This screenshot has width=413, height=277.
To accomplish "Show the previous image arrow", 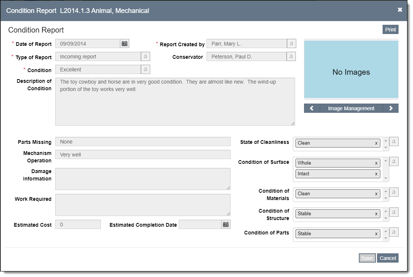I will pyautogui.click(x=311, y=108).
